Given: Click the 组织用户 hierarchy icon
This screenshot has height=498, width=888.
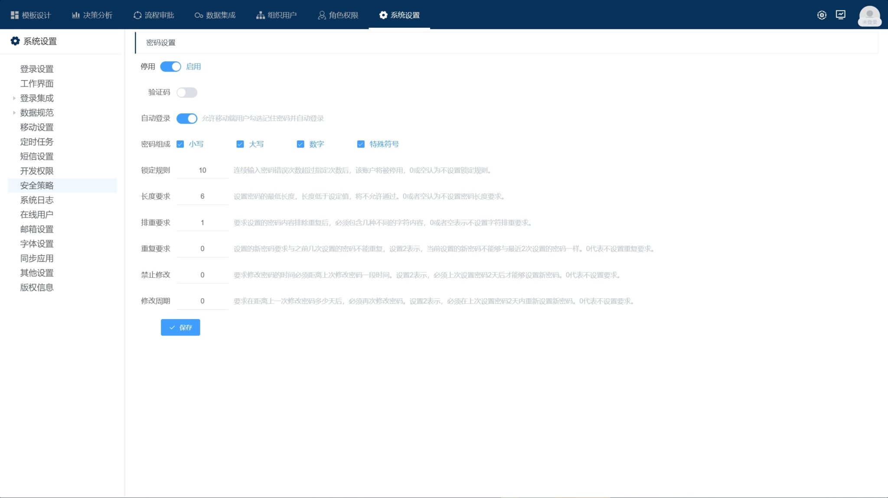Looking at the screenshot, I should click(260, 15).
